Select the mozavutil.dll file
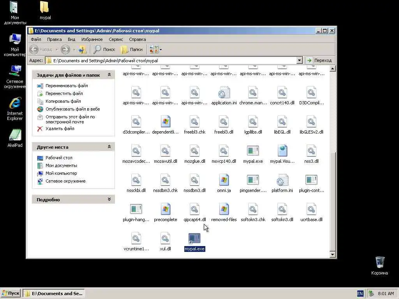399x299 pixels. pos(165,155)
